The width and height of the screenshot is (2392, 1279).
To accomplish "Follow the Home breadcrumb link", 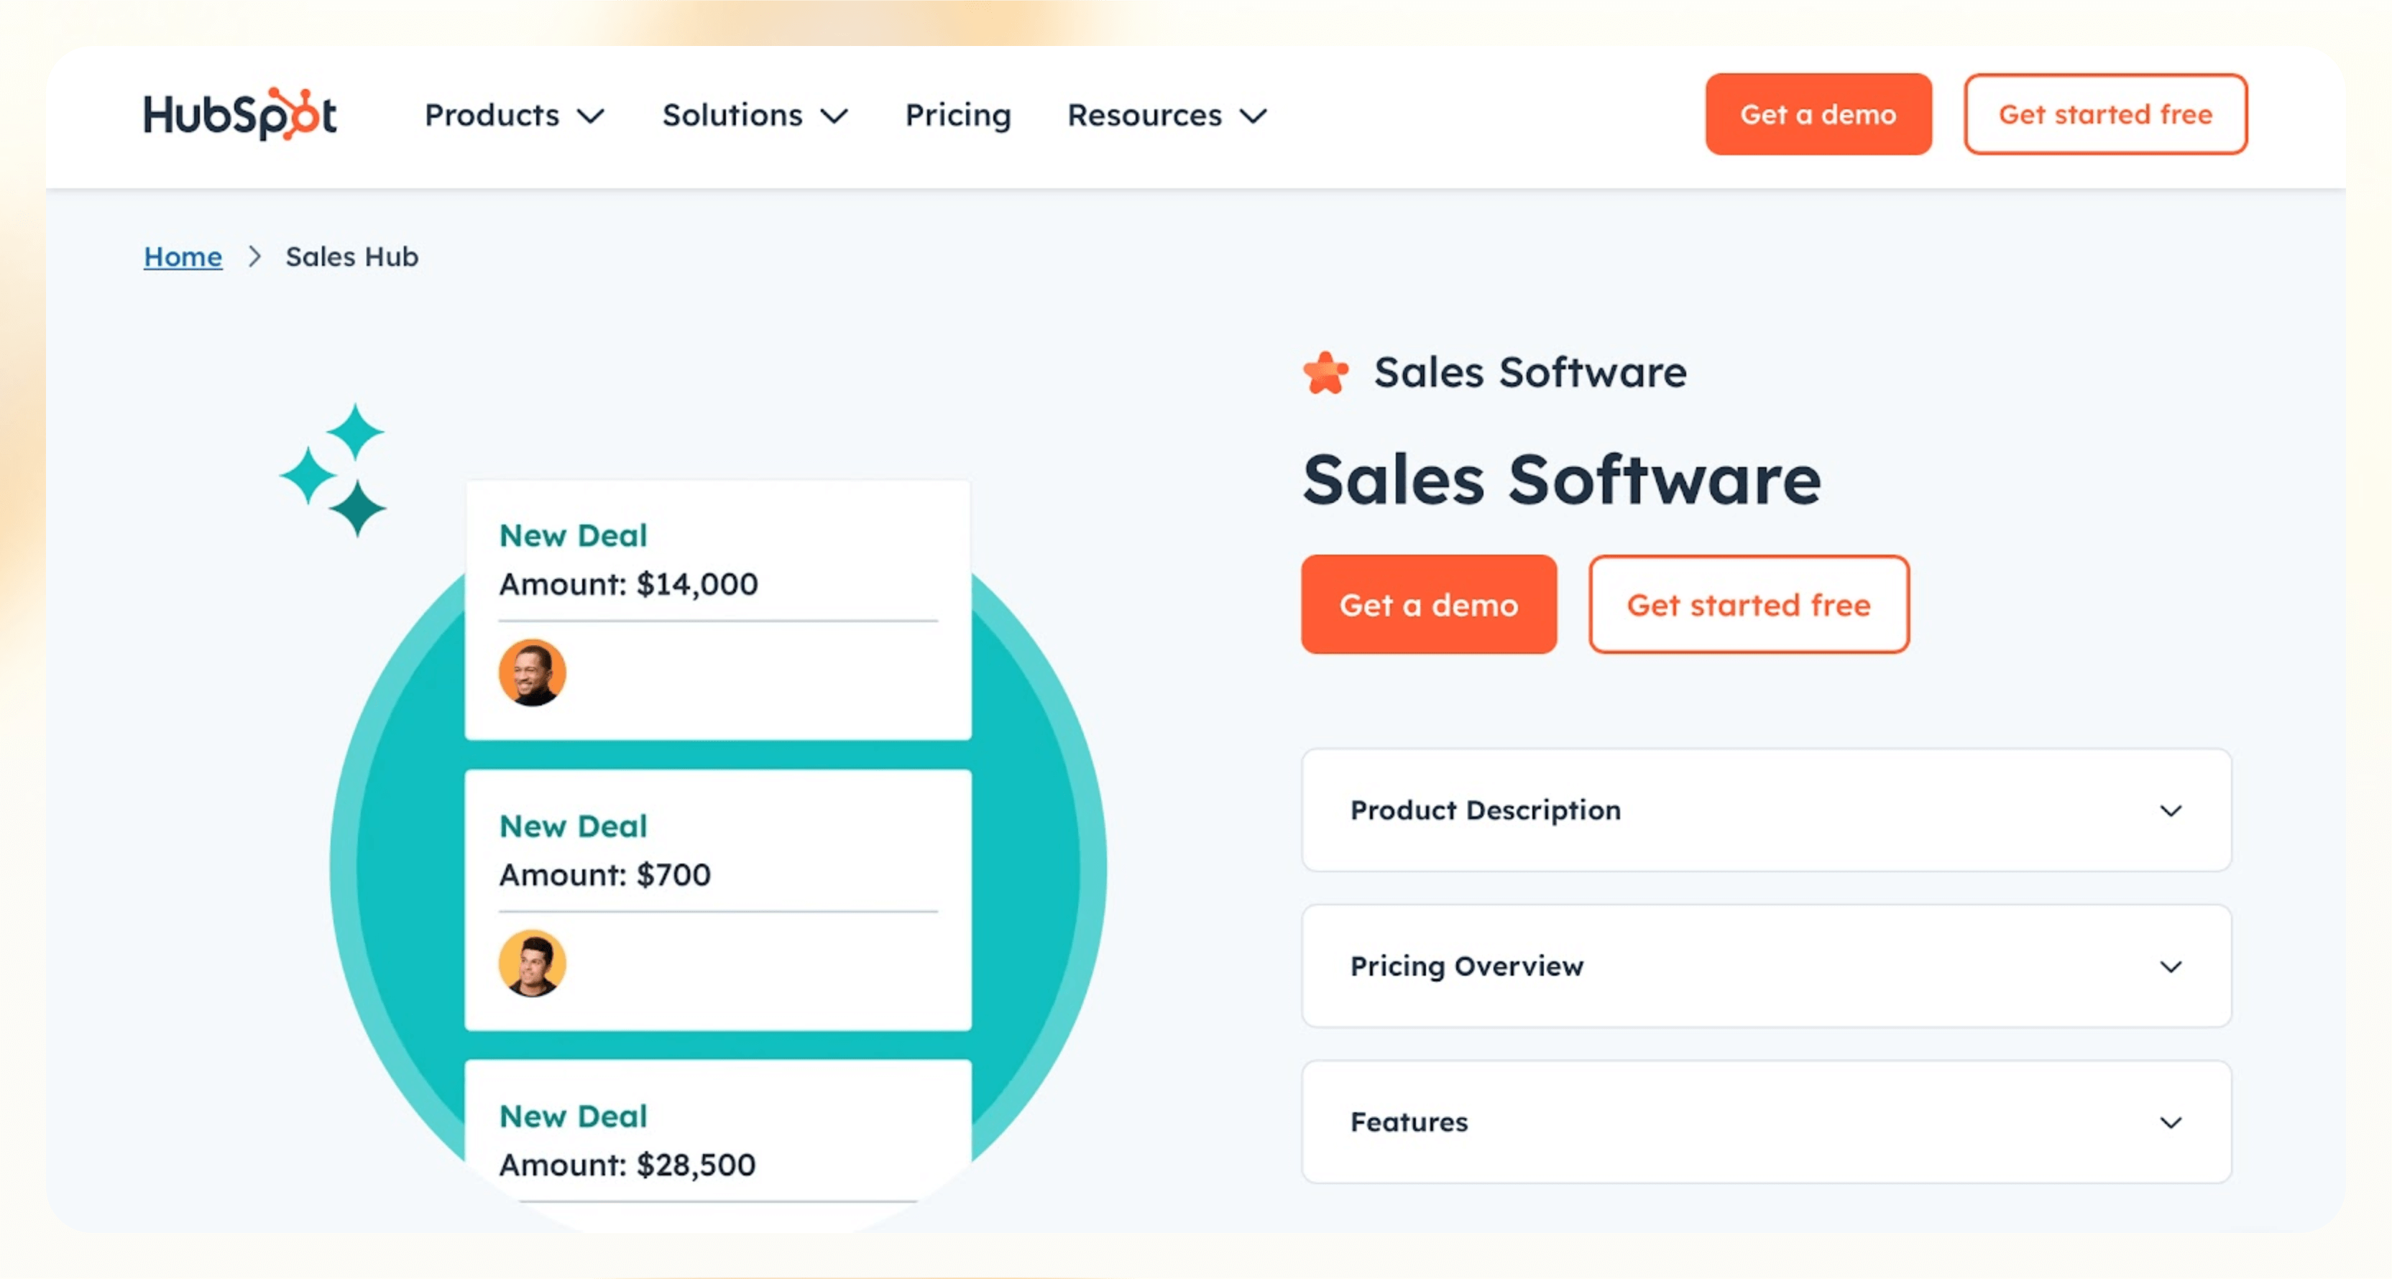I will (x=183, y=257).
